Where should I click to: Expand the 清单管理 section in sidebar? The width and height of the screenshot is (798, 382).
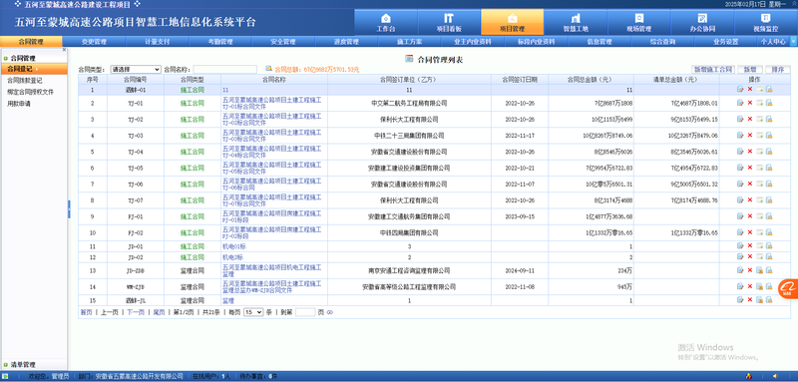[22, 364]
